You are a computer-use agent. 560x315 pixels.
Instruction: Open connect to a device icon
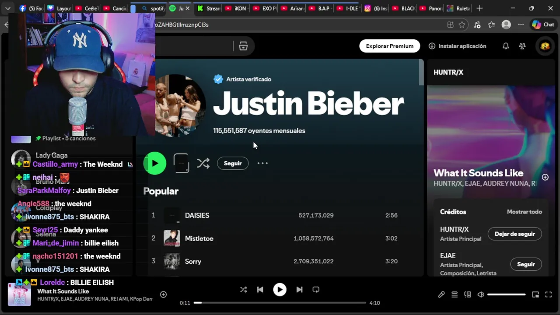point(468,295)
